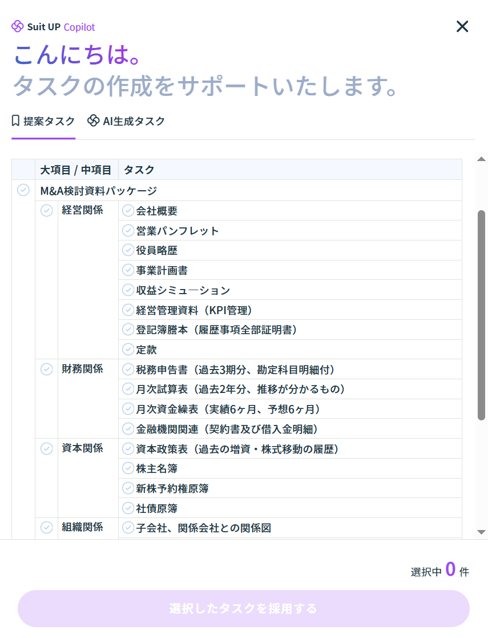The image size is (488, 638).
Task: Check the 社債原簿 task icon
Action: click(128, 508)
